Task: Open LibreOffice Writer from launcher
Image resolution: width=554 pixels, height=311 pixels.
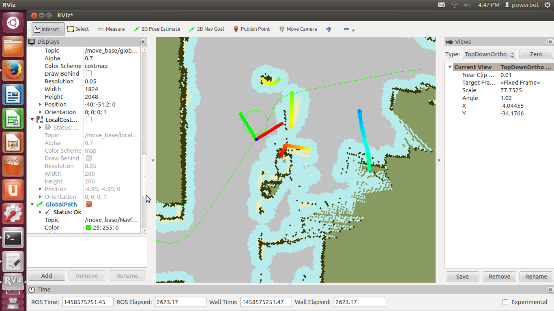Action: (x=13, y=95)
